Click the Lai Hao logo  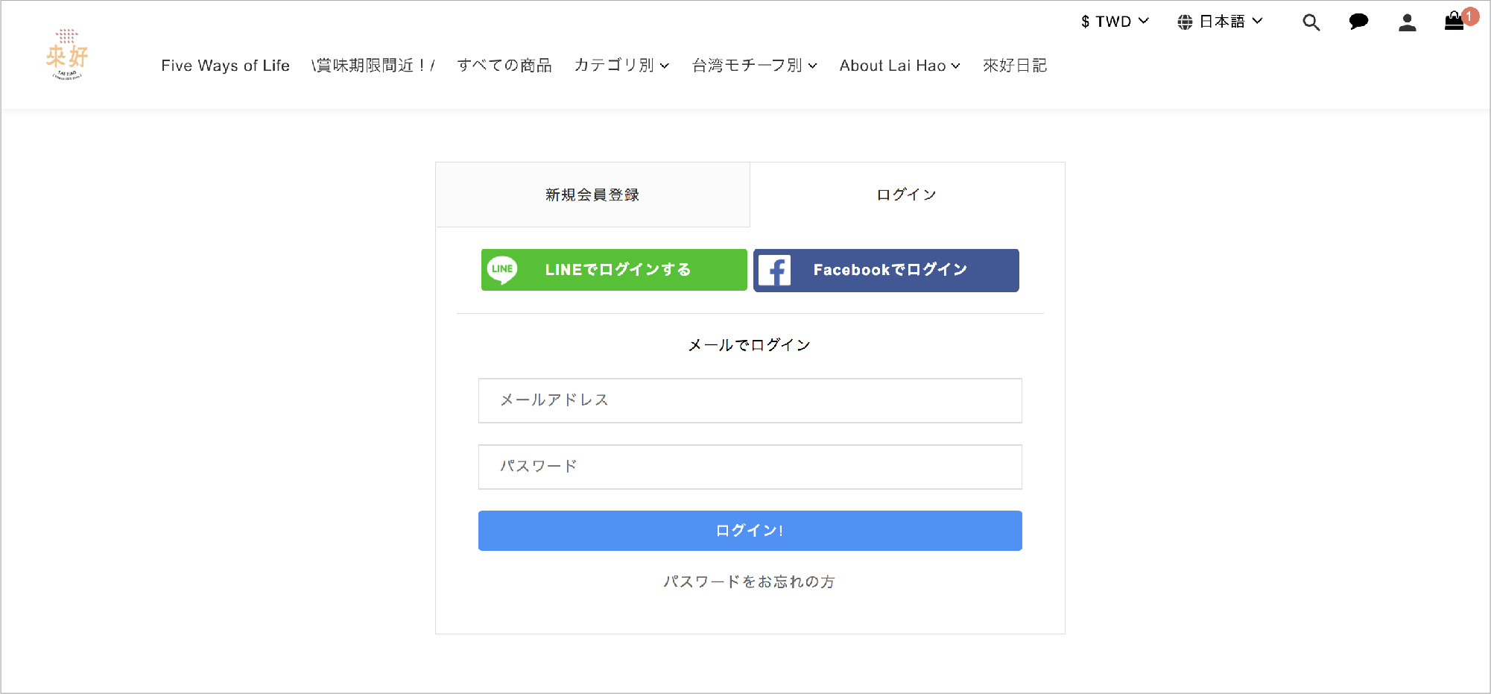(x=67, y=54)
